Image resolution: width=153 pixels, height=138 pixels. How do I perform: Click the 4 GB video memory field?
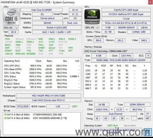pos(108,27)
